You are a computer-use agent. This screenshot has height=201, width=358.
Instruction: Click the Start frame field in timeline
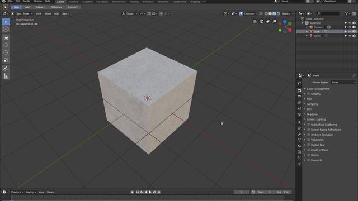[265, 192]
